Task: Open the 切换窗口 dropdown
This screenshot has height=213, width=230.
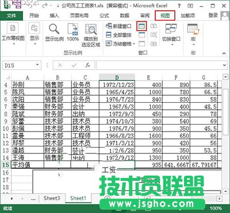Action: [171, 34]
